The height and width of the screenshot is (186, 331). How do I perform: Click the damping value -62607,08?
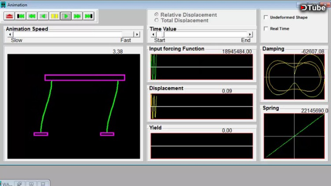[312, 52]
